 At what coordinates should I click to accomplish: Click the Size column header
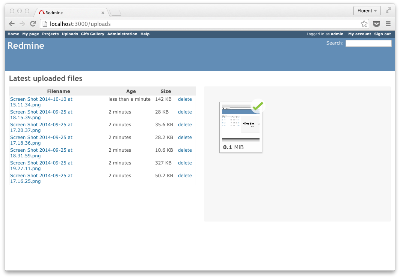point(166,91)
